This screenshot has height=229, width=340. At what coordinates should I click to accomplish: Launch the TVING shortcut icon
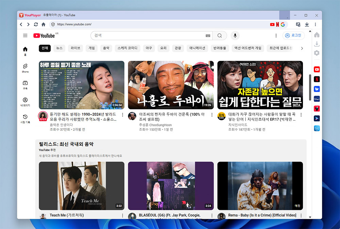(x=317, y=109)
